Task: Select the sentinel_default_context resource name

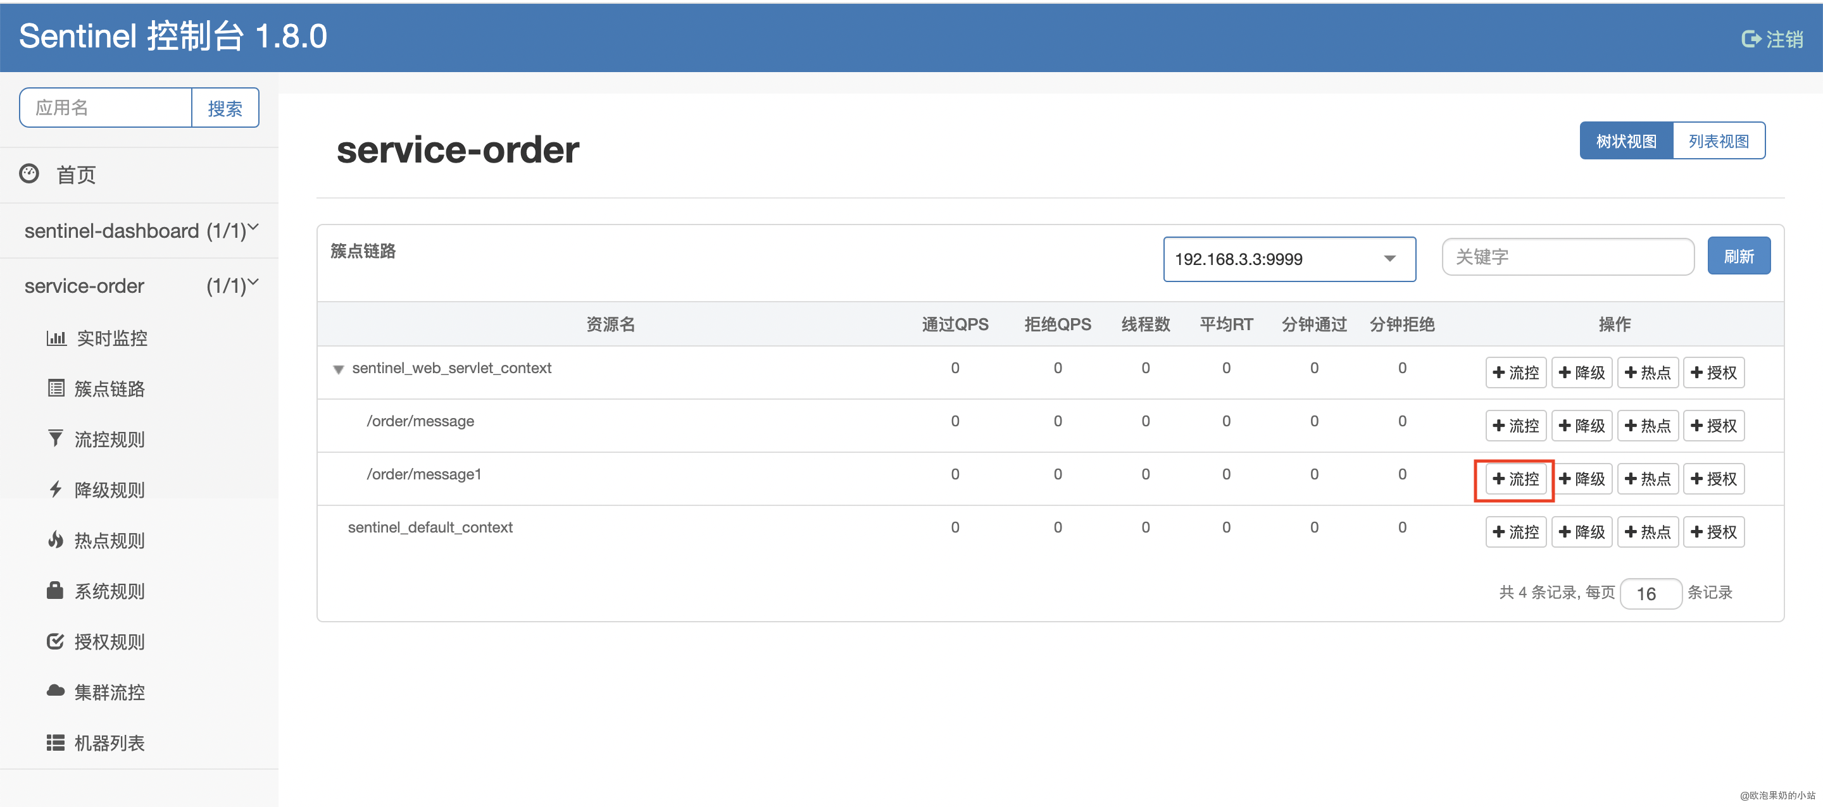Action: click(430, 527)
